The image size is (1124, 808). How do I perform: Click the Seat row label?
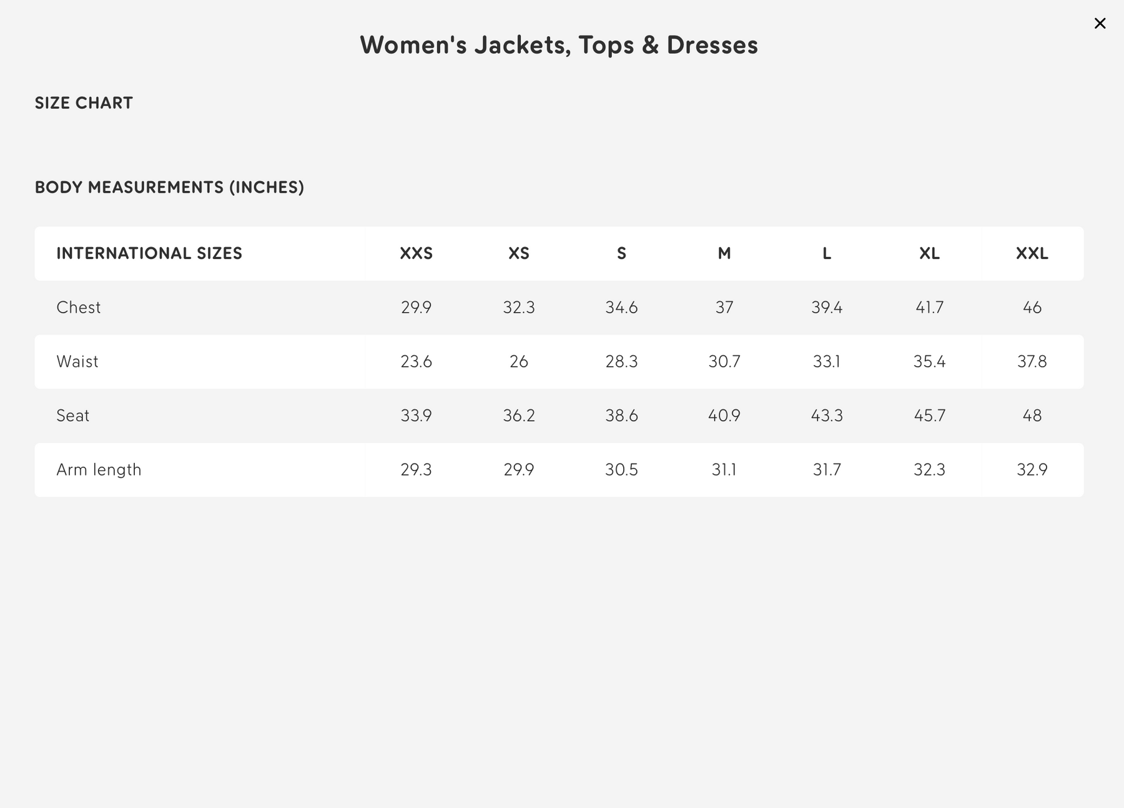pyautogui.click(x=73, y=416)
